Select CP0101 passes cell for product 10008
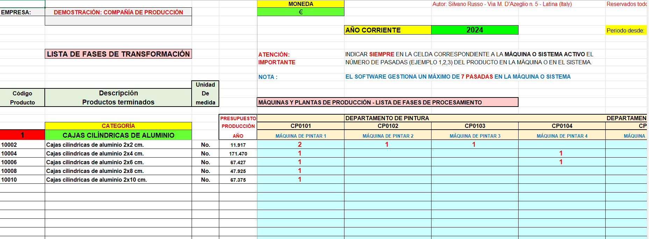This screenshot has width=649, height=239. coord(301,171)
